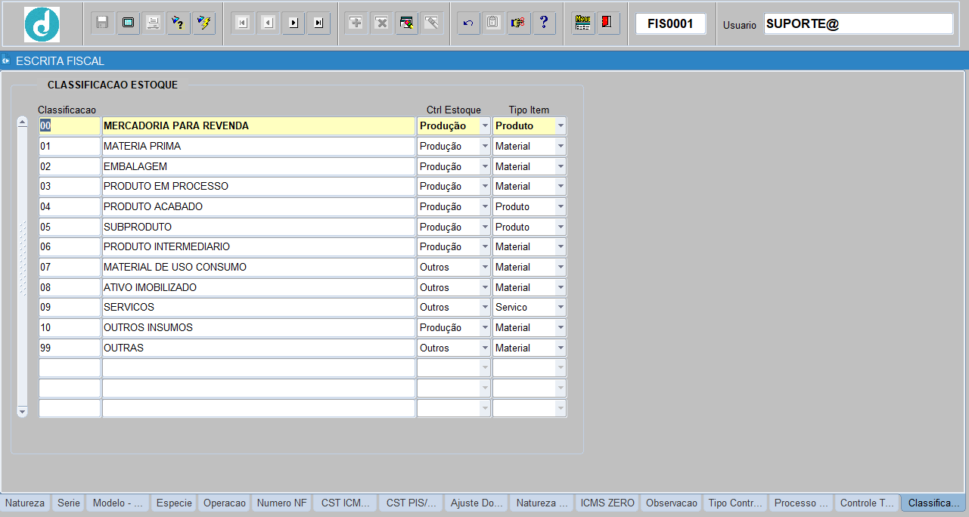Click the EMBALAGEM description field

pyautogui.click(x=258, y=166)
